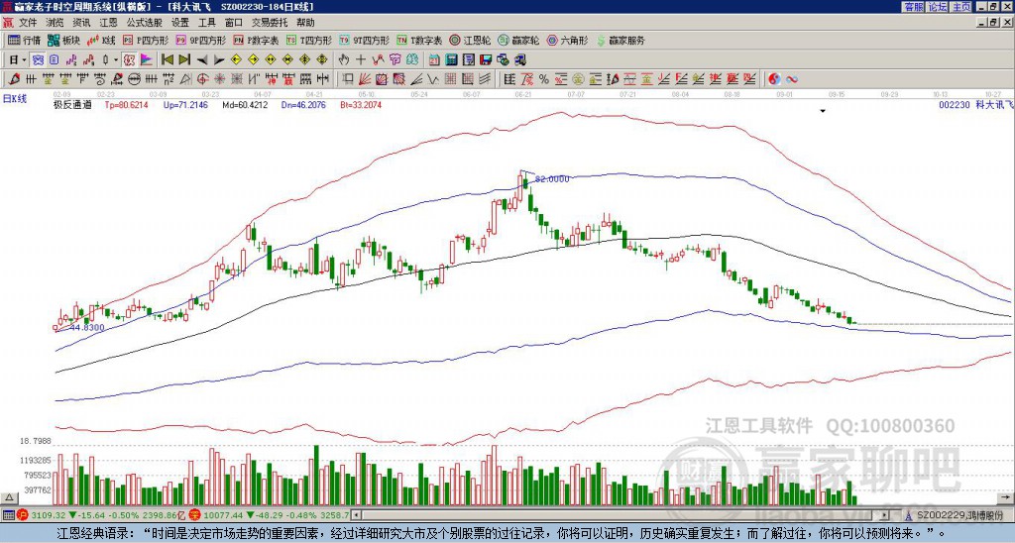Click the black right-pointing arrow icon

219,60
